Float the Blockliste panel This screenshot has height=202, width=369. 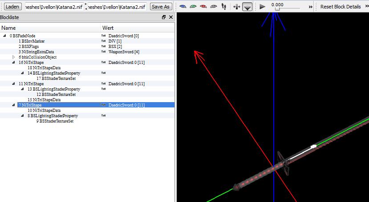[164, 17]
